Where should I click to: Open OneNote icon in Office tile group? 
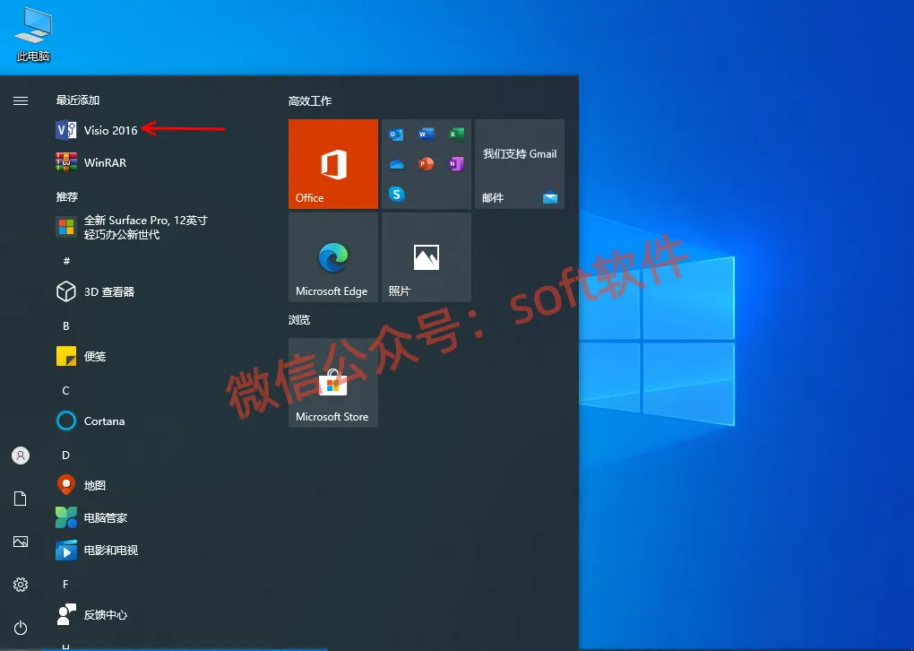pyautogui.click(x=456, y=164)
